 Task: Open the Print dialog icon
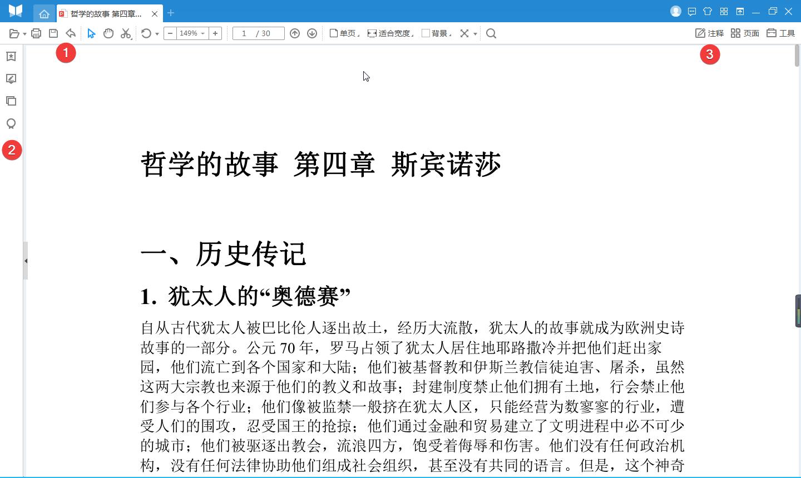click(x=36, y=33)
